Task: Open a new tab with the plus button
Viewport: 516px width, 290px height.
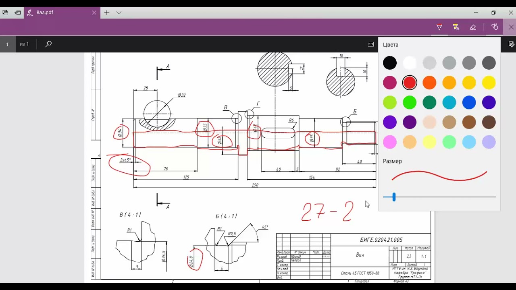Action: click(106, 12)
